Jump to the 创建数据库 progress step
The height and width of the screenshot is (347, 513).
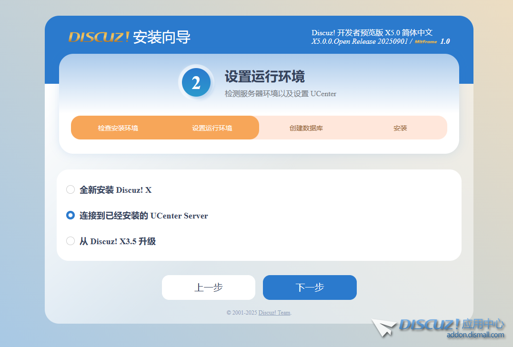click(306, 128)
